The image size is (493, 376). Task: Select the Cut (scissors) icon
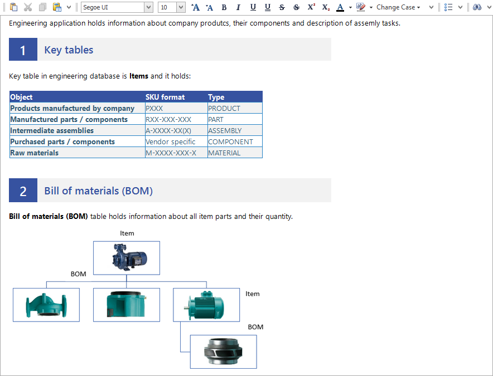click(27, 7)
